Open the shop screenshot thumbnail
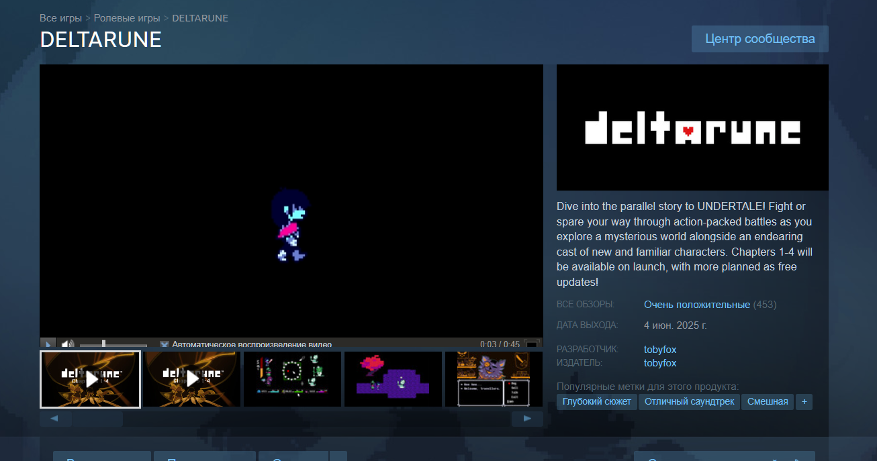Viewport: 877px width, 461px height. (494, 379)
